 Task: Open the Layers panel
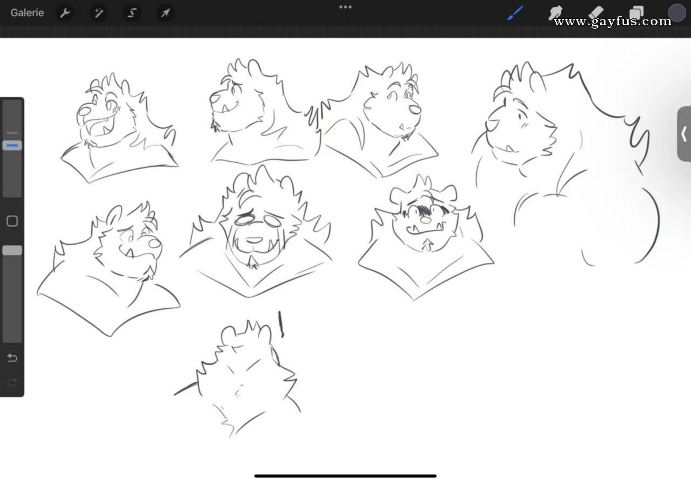(x=636, y=12)
